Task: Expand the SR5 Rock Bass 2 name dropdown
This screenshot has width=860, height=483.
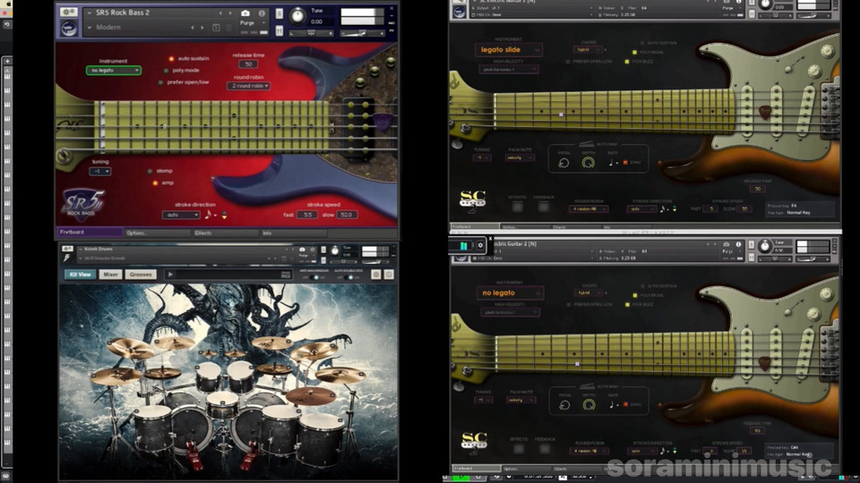Action: [x=90, y=13]
